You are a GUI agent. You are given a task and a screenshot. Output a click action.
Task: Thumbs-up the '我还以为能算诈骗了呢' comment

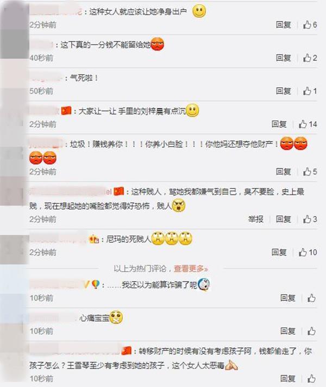pos(311,298)
